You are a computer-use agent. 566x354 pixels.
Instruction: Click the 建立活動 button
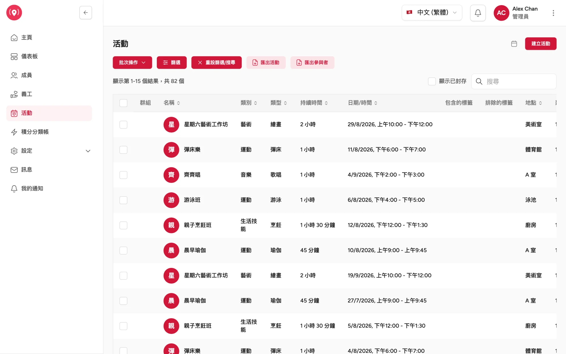(541, 44)
